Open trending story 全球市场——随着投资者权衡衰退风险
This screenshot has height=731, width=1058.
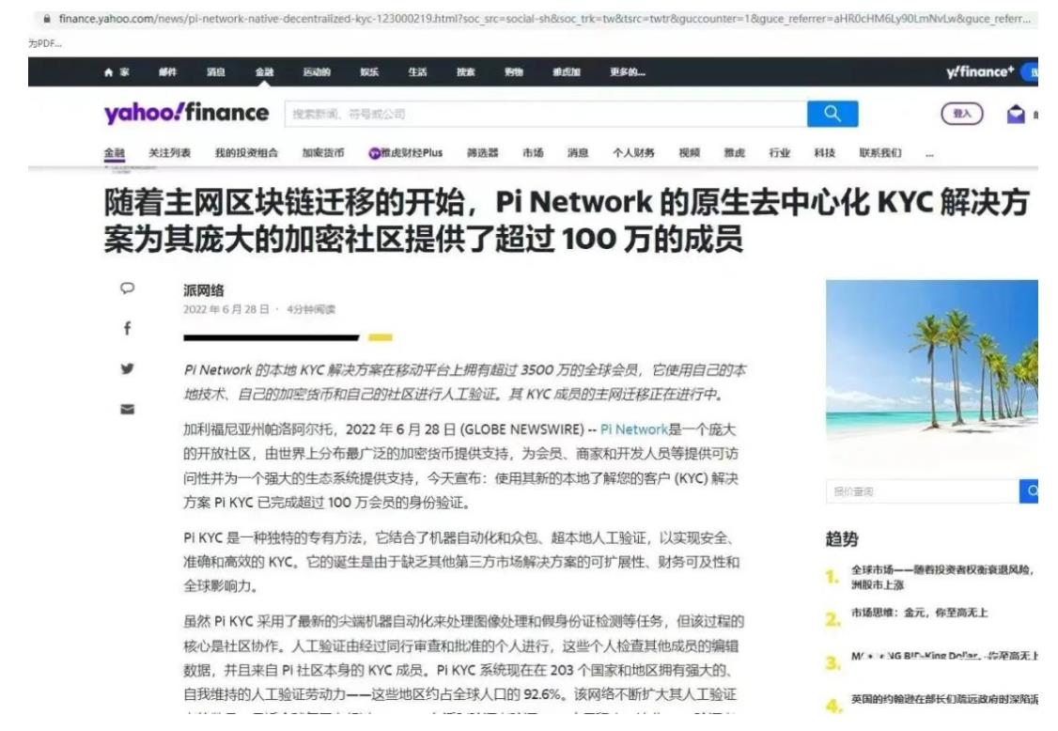click(942, 577)
